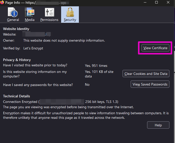Click "Yes, 101 KB of site data" value
This screenshot has height=143, width=175.
99,74
